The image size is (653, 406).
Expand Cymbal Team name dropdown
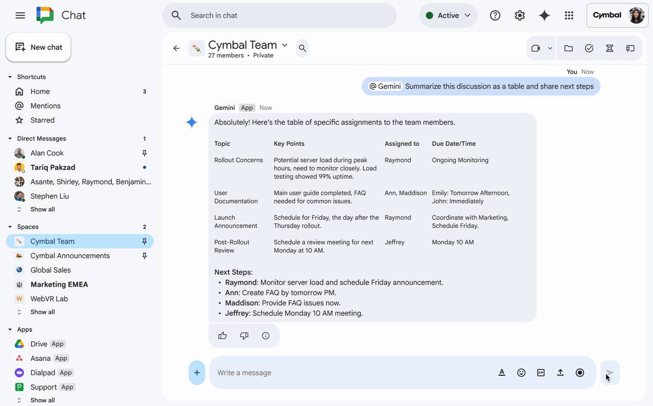285,45
